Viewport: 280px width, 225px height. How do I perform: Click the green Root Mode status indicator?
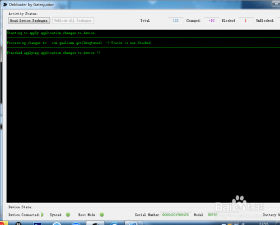point(102,215)
